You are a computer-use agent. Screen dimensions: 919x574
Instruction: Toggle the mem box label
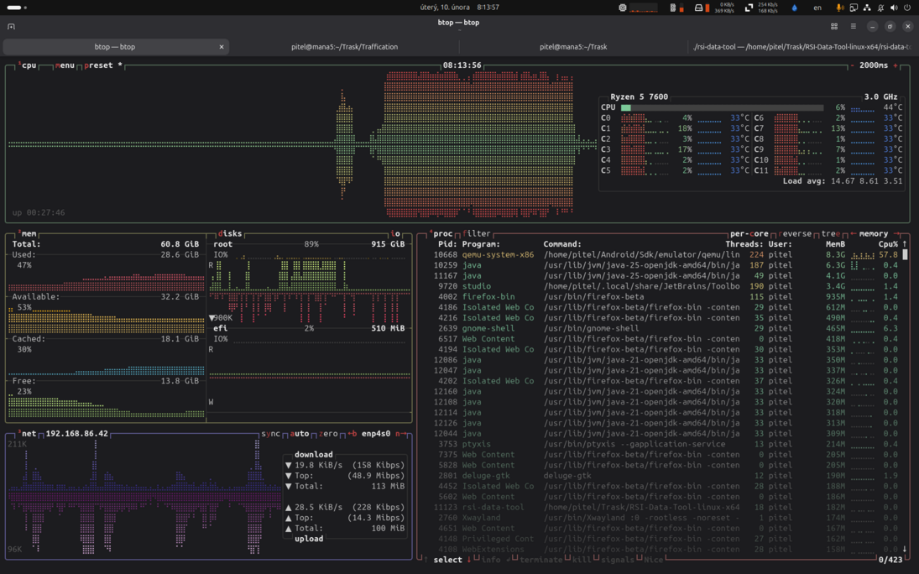(27, 233)
